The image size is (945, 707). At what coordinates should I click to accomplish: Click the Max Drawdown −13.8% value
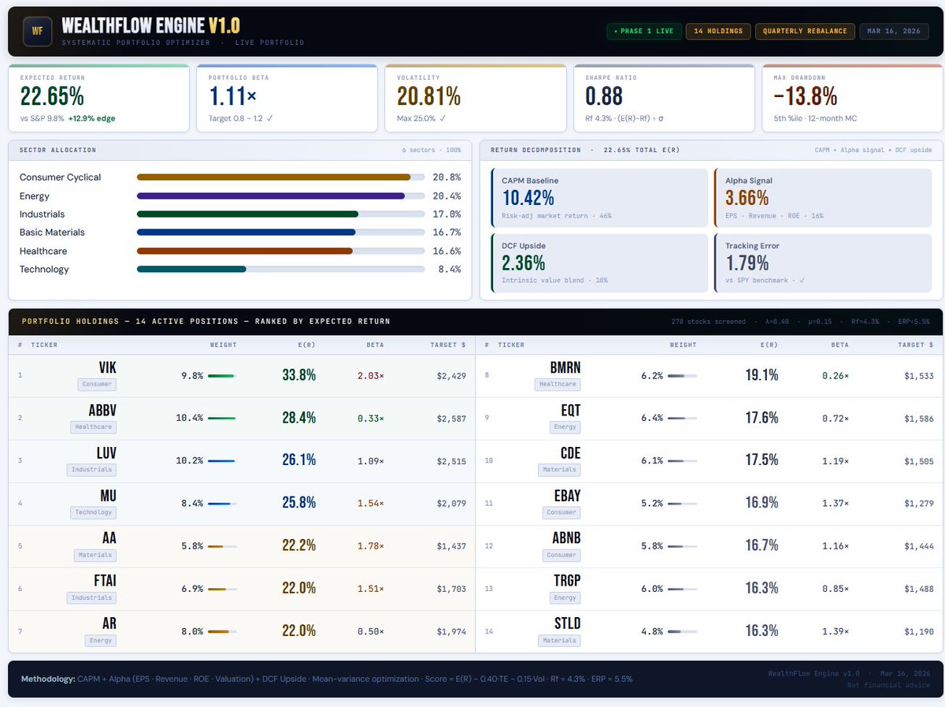[805, 96]
